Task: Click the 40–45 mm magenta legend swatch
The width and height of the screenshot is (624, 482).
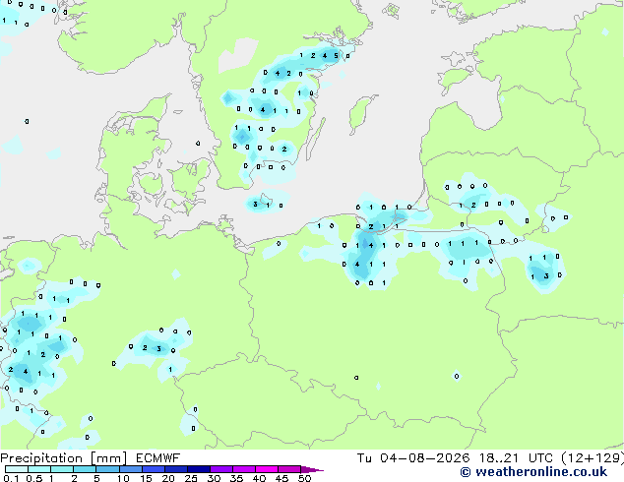Action: click(267, 469)
